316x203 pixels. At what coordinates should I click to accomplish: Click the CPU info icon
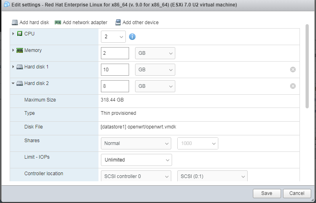point(132,37)
